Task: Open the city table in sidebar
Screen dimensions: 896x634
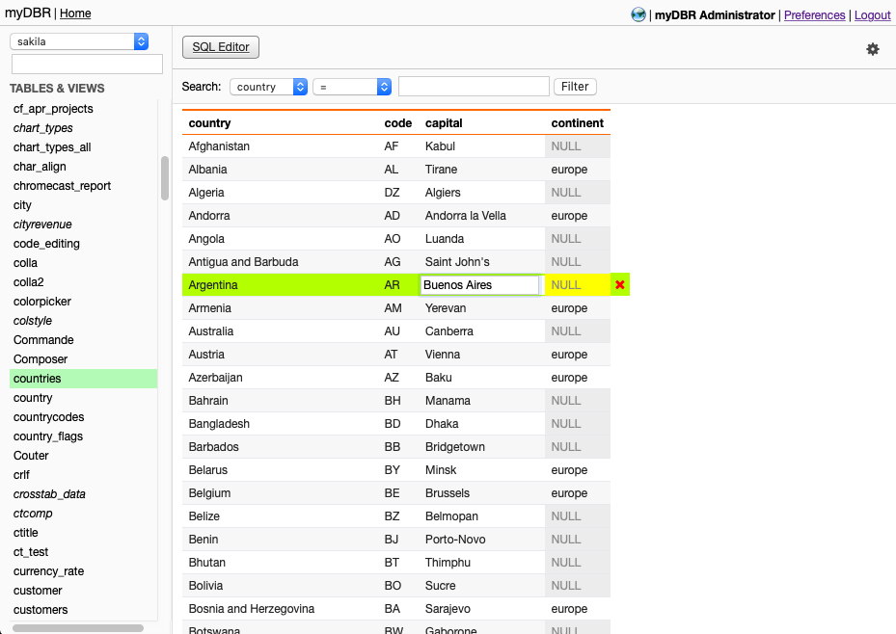Action: point(22,205)
